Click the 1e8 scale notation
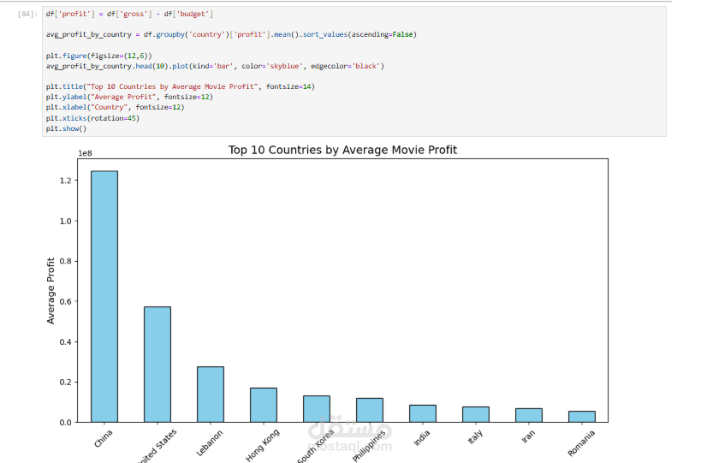Screen dimensions: 701x463 pyautogui.click(x=85, y=153)
